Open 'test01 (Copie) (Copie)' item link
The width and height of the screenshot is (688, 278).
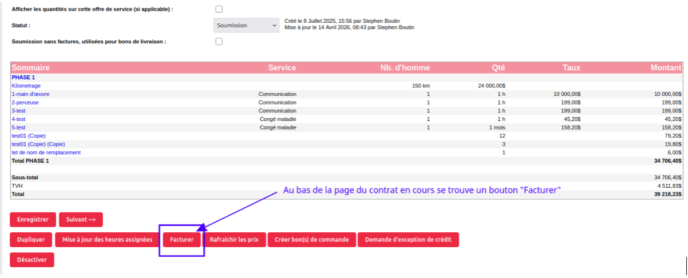click(x=38, y=144)
